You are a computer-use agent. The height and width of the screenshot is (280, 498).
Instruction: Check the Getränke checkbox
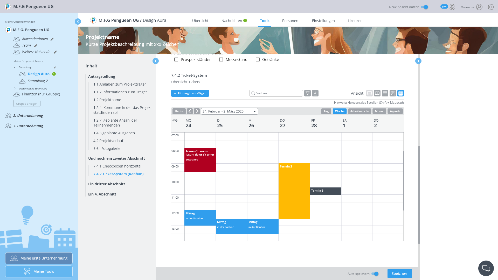point(258,60)
